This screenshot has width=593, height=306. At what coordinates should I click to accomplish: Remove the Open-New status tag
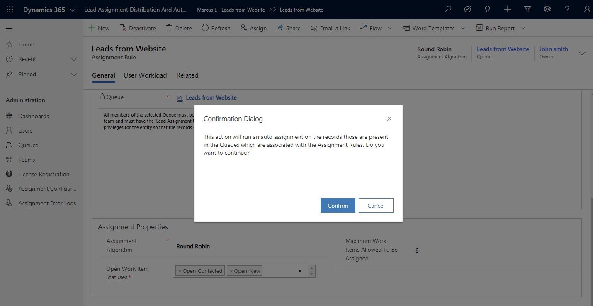click(x=231, y=271)
